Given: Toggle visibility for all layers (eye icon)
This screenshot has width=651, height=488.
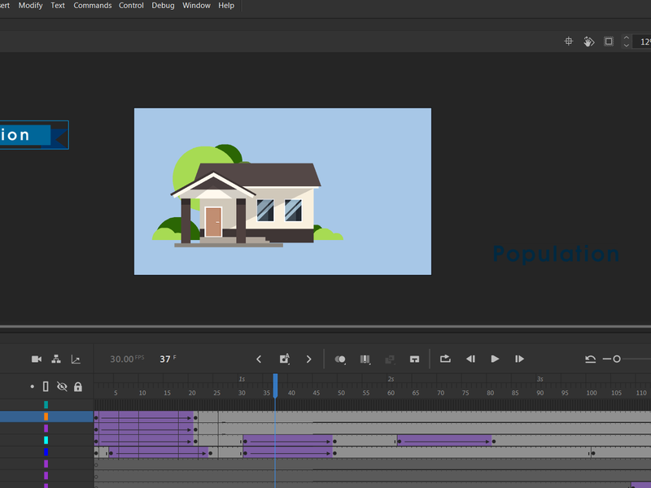Looking at the screenshot, I should coord(62,387).
